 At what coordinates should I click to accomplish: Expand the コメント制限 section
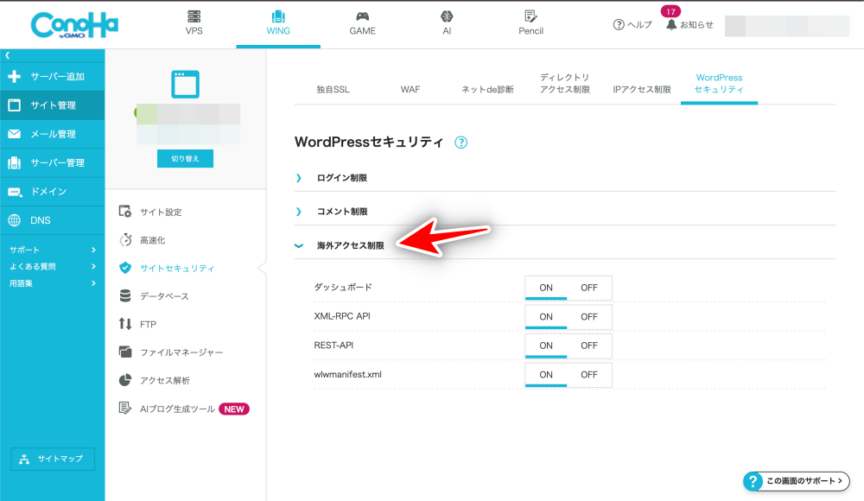tap(341, 212)
